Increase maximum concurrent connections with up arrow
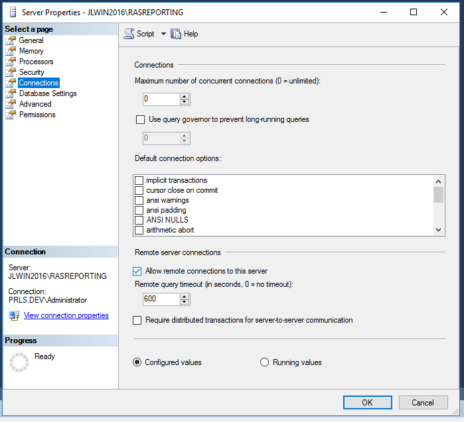The image size is (464, 422). point(185,96)
